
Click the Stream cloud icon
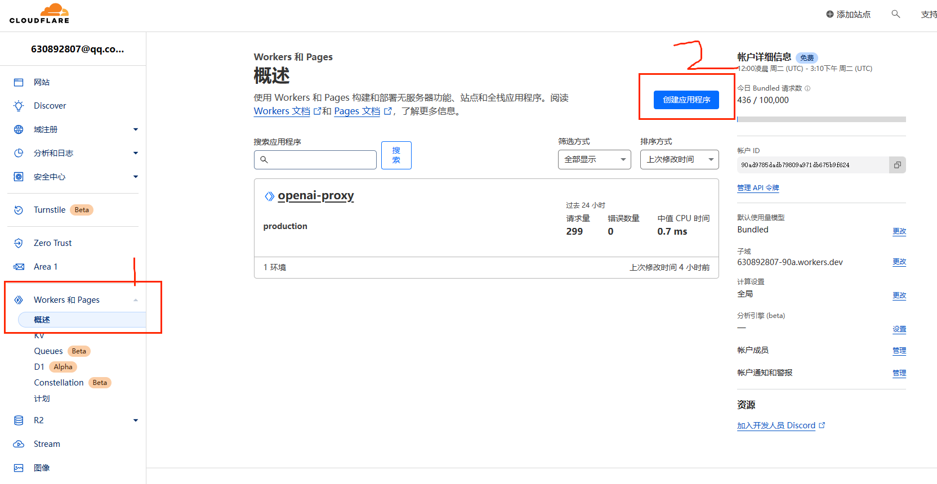19,444
